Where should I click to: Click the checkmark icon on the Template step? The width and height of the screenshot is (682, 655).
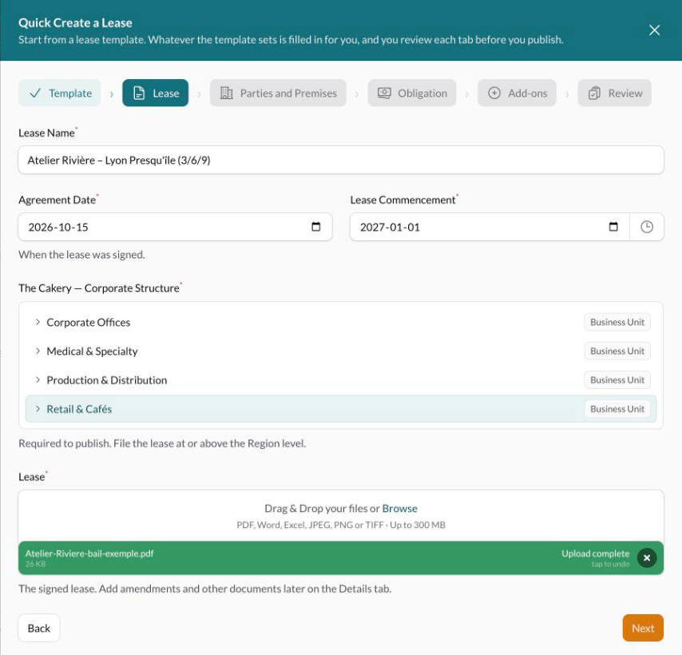pos(35,93)
